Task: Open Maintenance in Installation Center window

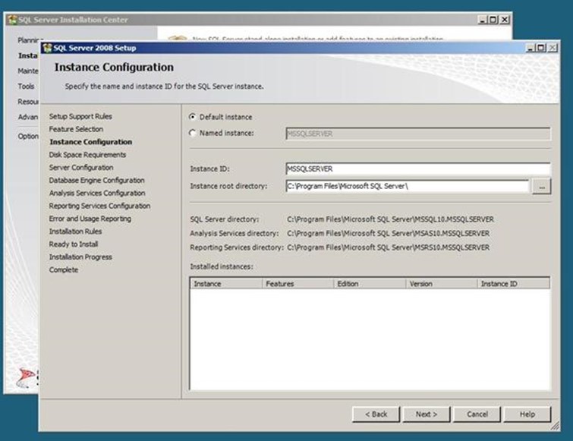Action: (28, 71)
